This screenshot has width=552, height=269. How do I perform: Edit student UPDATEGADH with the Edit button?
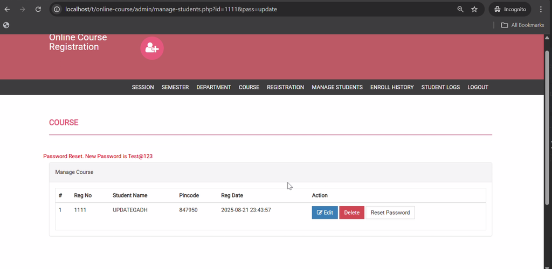(x=325, y=213)
